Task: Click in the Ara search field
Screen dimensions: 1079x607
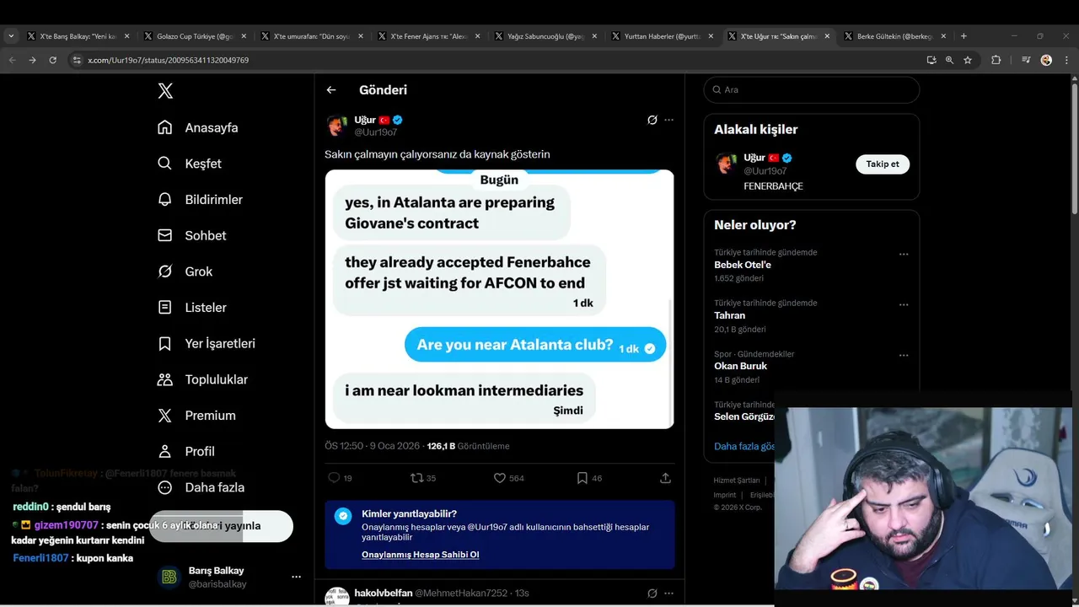Action: (x=811, y=89)
